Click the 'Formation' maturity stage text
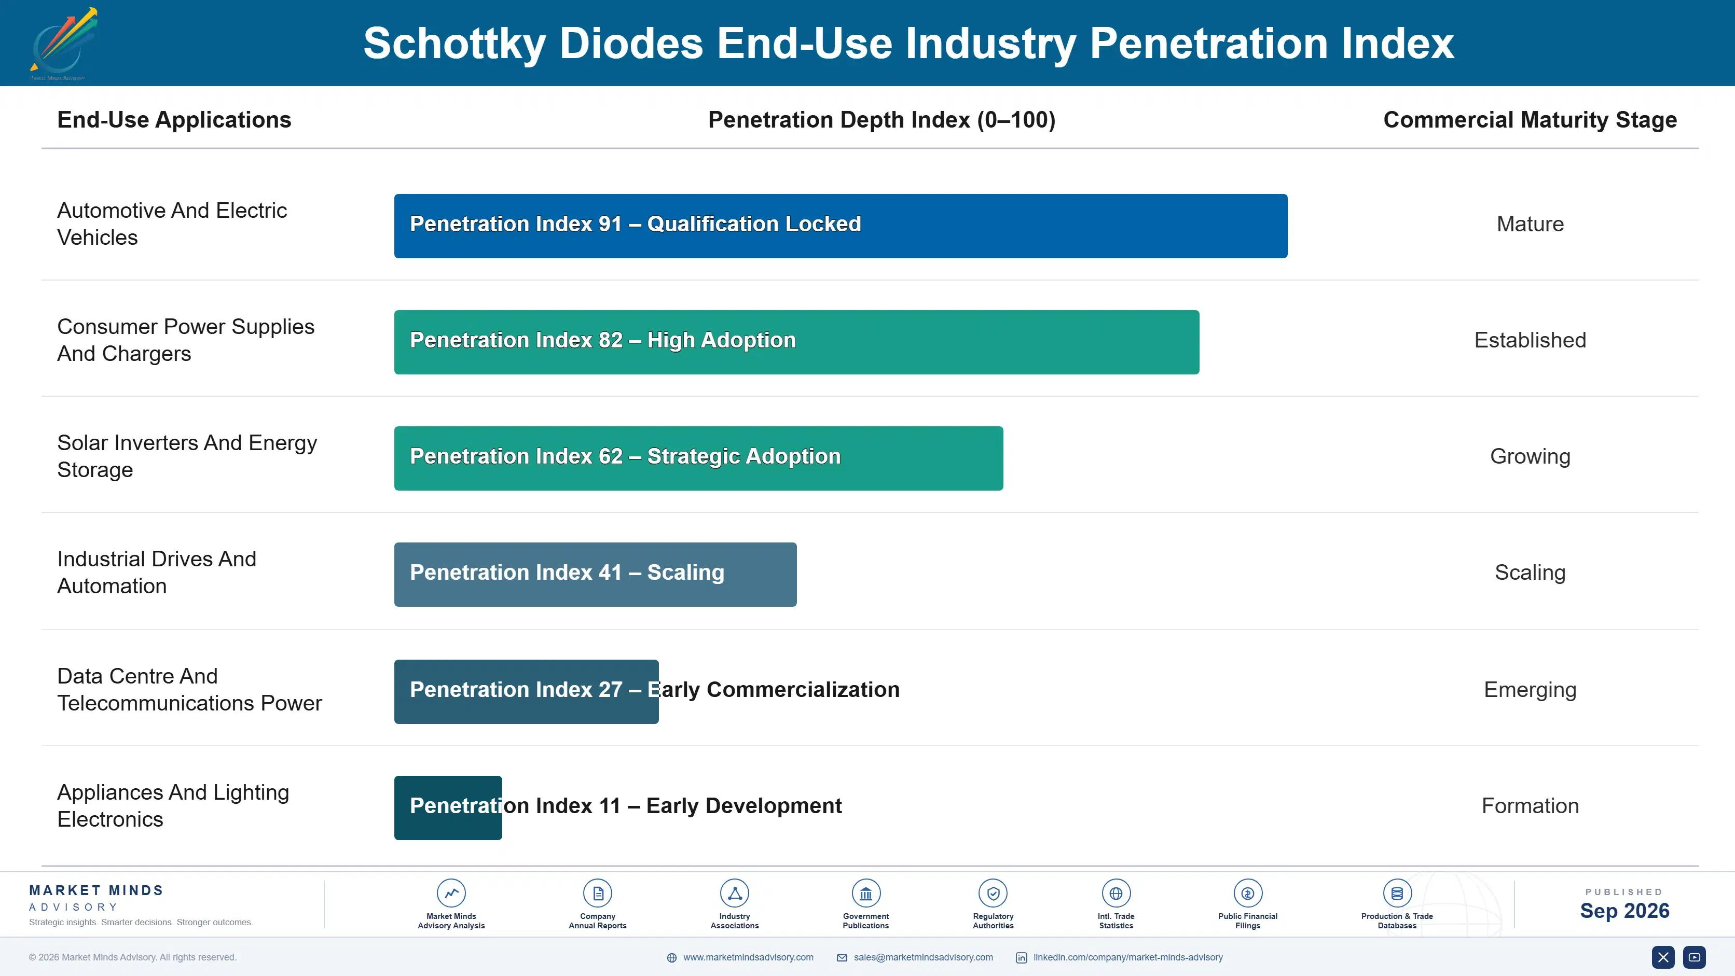The width and height of the screenshot is (1735, 976). (x=1530, y=806)
